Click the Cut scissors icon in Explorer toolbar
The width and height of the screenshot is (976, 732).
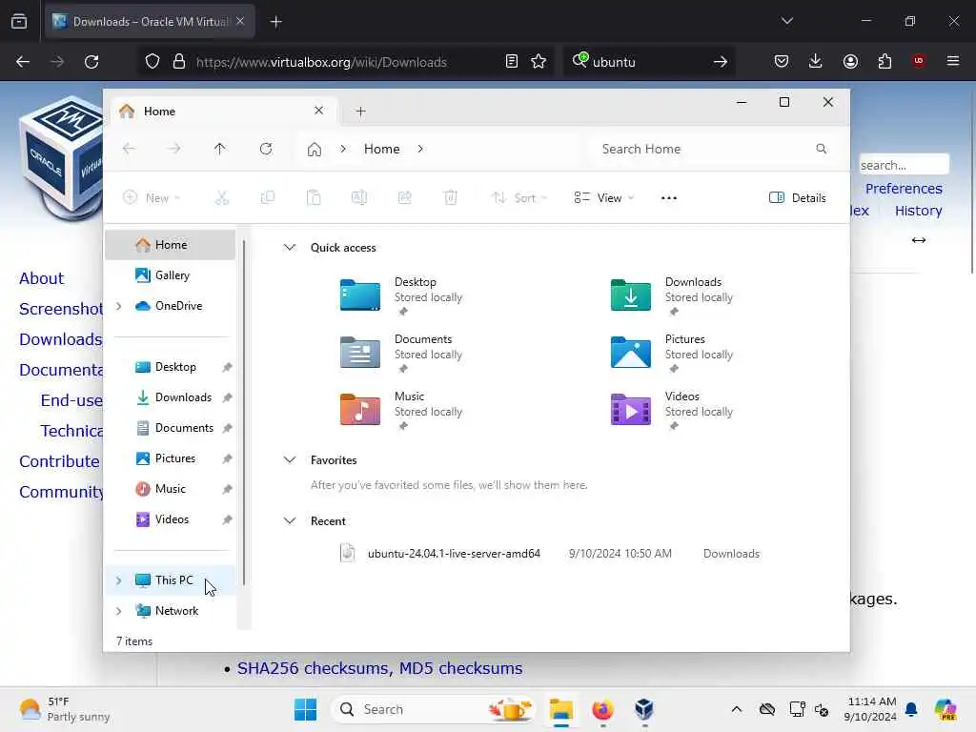(221, 198)
